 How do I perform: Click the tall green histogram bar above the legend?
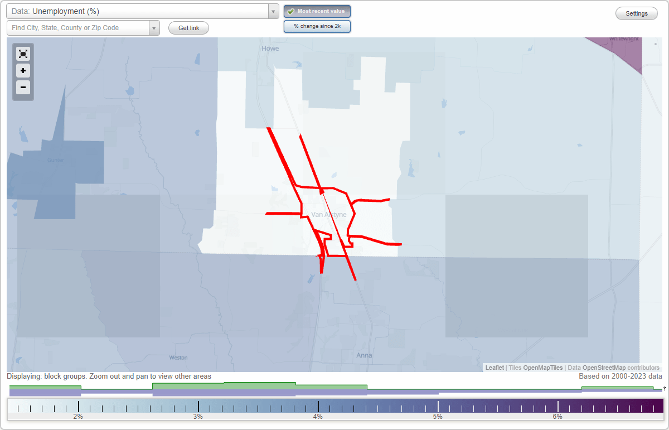[259, 385]
